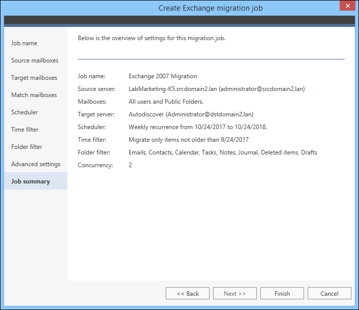The width and height of the screenshot is (359, 310).
Task: Click the overview description sentence
Action: (x=152, y=38)
